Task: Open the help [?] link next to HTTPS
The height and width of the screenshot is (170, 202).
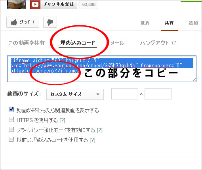Action: point(63,120)
